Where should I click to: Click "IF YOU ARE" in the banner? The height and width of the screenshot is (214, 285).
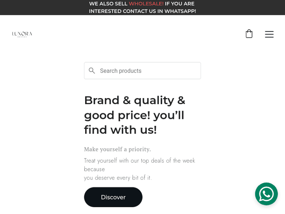click(x=180, y=4)
